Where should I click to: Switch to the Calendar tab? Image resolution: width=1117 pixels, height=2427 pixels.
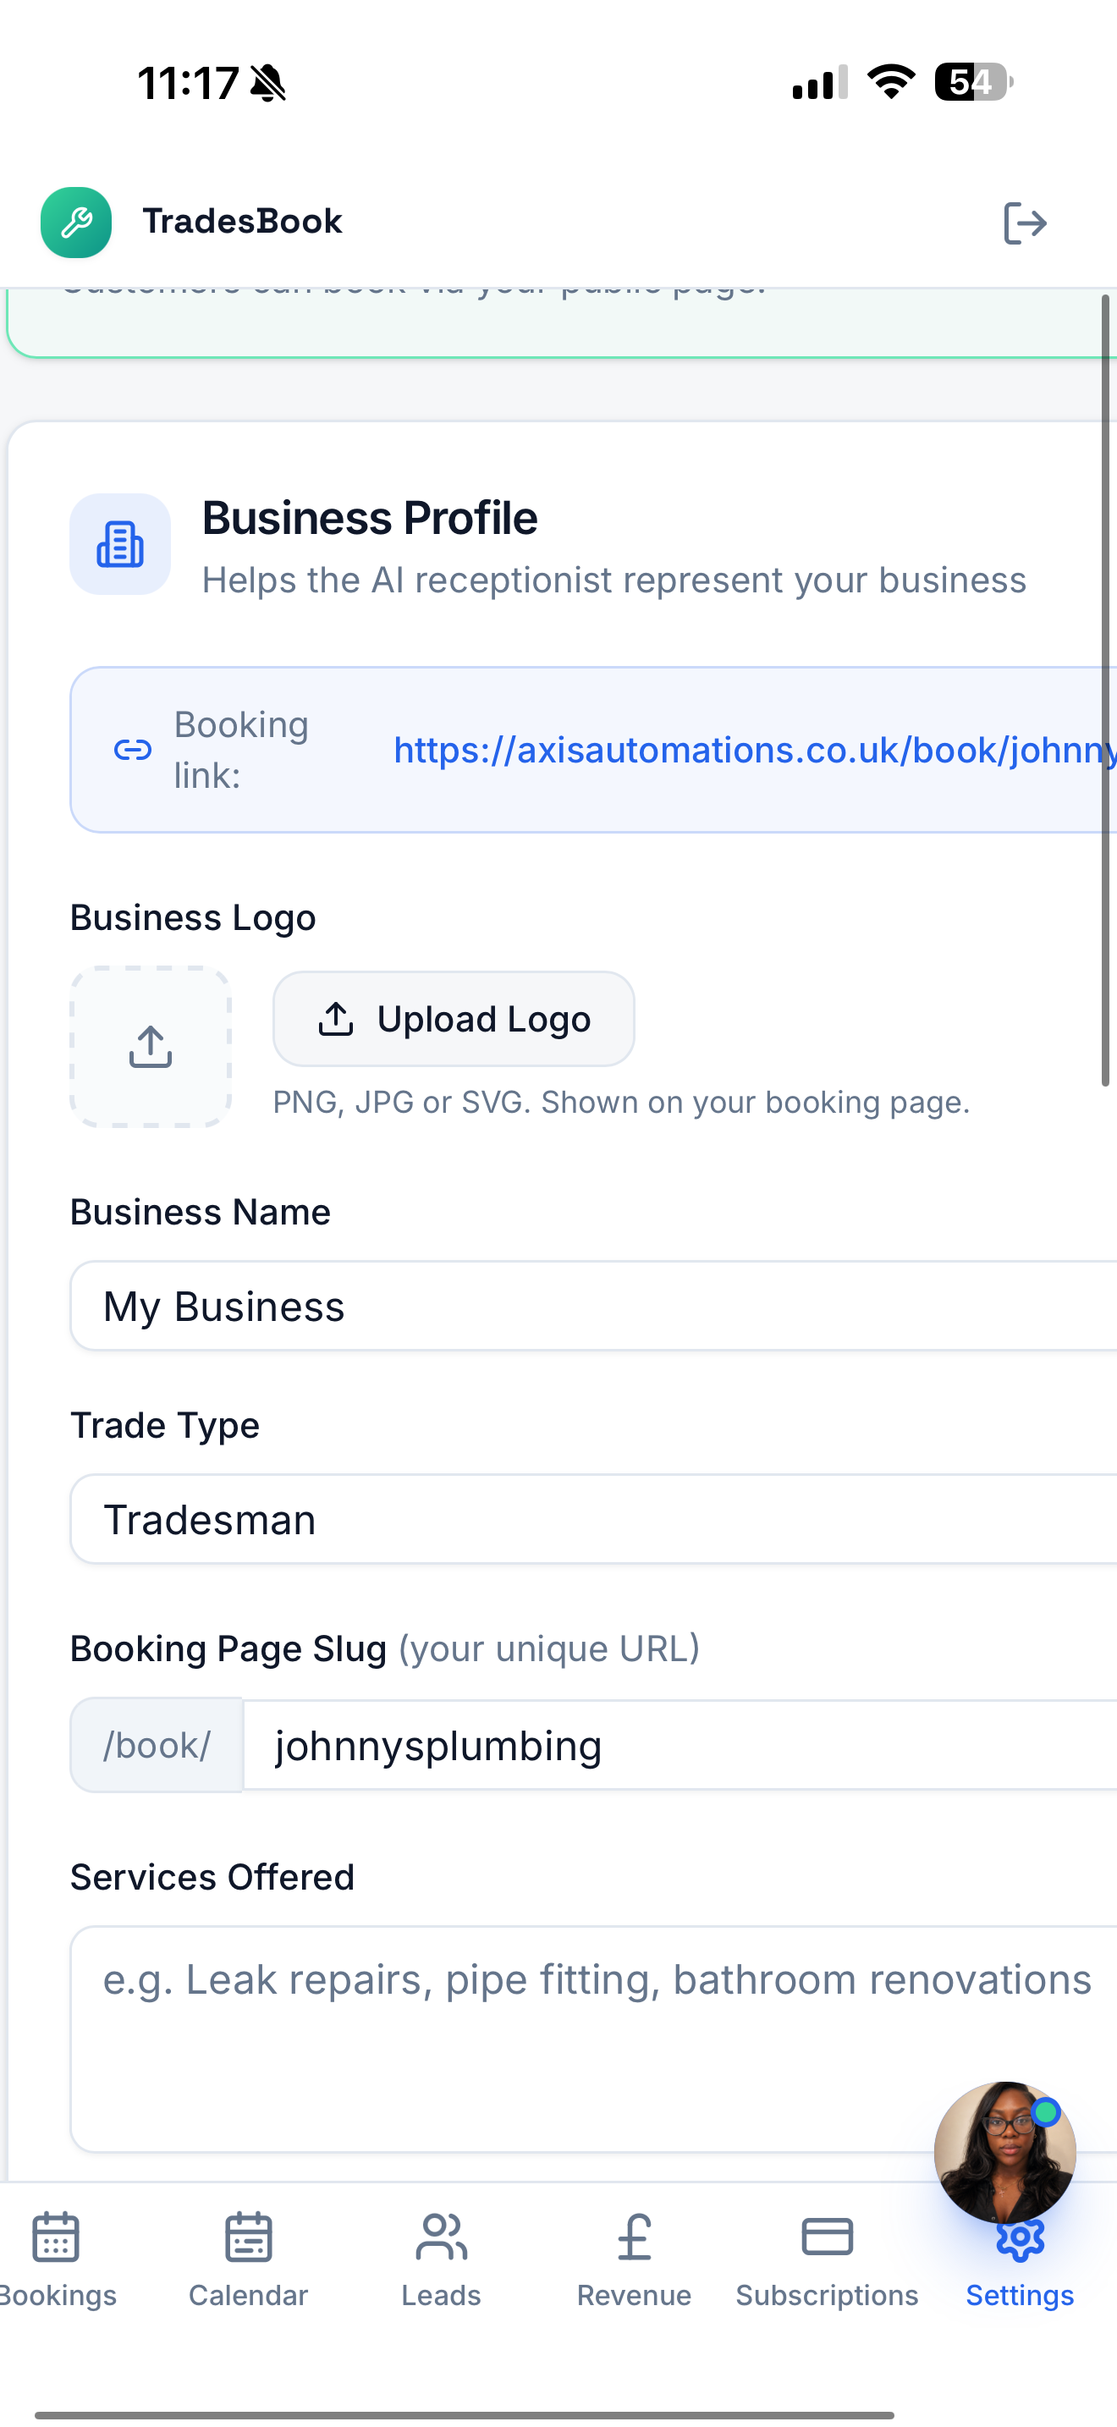pos(249,2259)
